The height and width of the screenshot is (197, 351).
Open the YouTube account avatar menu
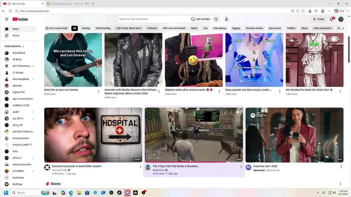pos(341,19)
